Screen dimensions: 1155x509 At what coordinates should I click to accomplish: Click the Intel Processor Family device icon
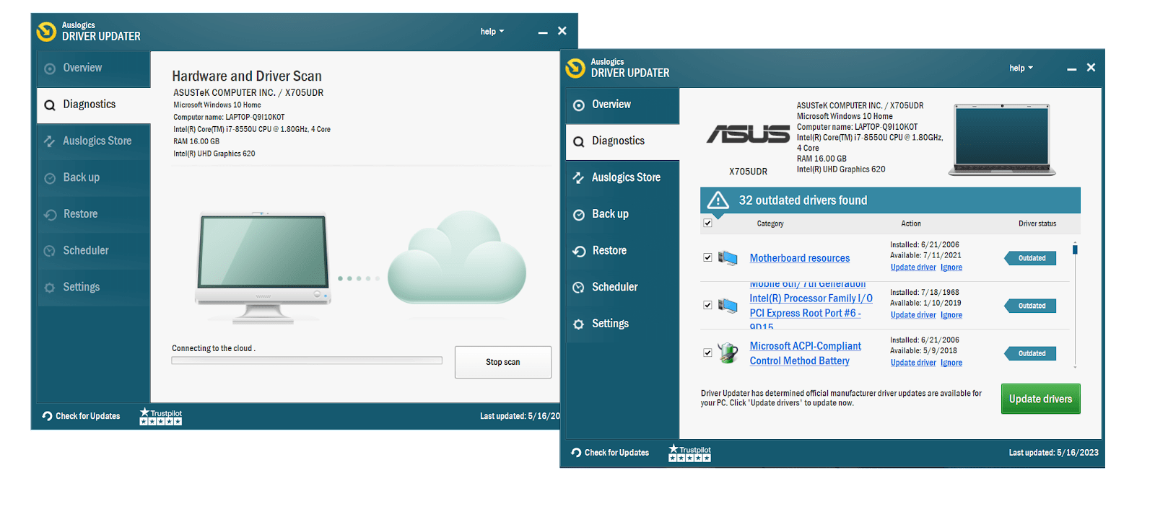click(x=728, y=306)
